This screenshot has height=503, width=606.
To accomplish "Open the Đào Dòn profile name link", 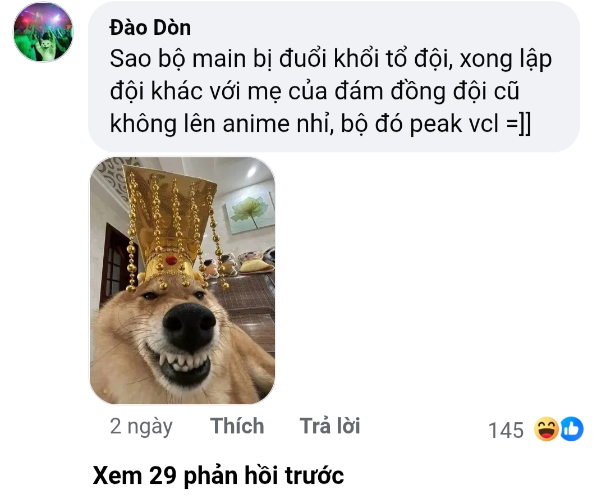I will click(x=150, y=28).
